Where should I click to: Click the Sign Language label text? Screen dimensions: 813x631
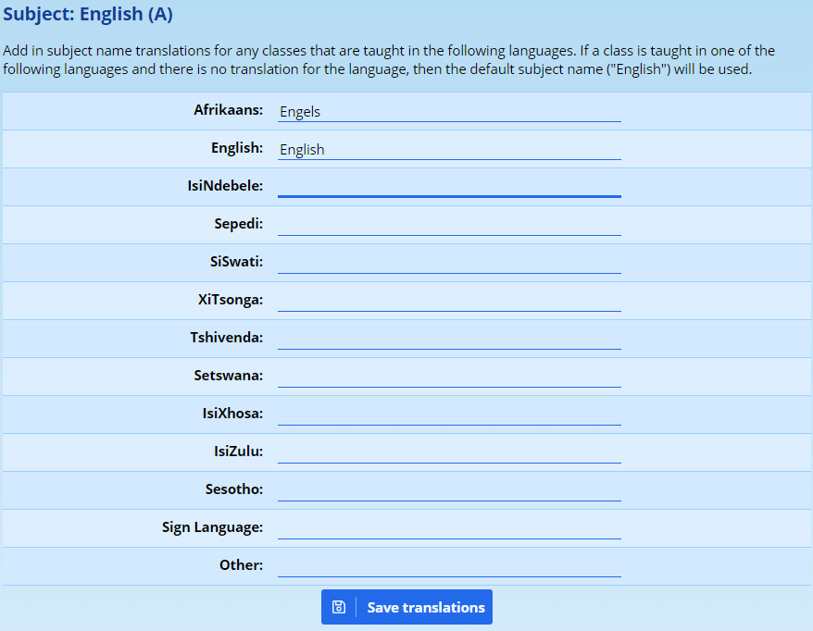[212, 527]
